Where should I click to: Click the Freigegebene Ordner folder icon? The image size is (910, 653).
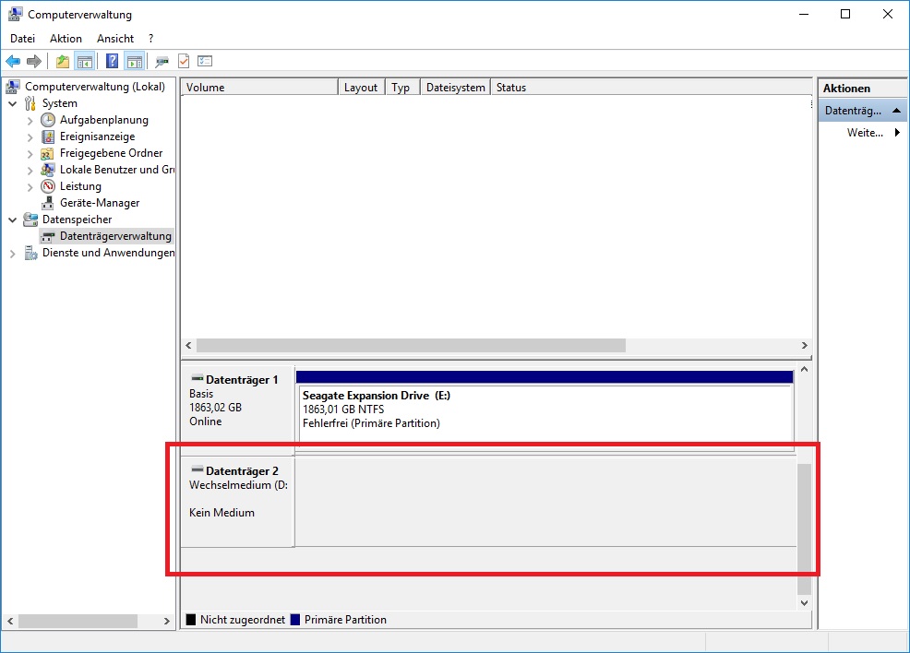48,154
